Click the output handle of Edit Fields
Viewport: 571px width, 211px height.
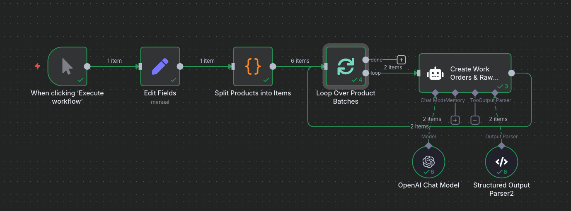coord(180,66)
